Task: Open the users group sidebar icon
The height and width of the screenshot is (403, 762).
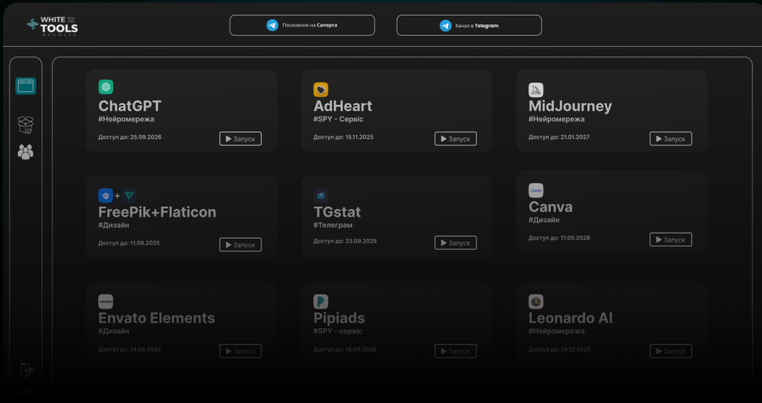Action: (26, 152)
